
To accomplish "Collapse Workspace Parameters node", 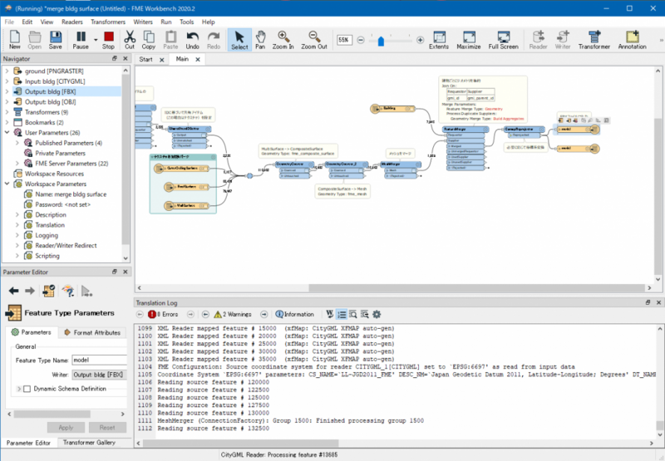I will (x=7, y=184).
